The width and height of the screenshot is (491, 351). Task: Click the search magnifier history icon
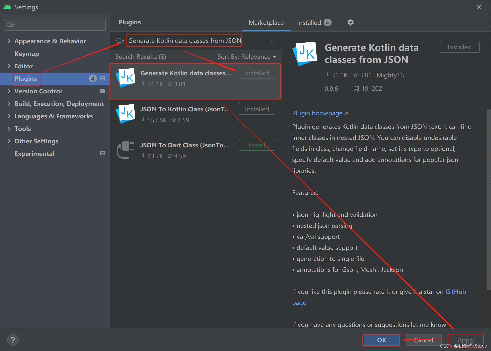click(120, 41)
